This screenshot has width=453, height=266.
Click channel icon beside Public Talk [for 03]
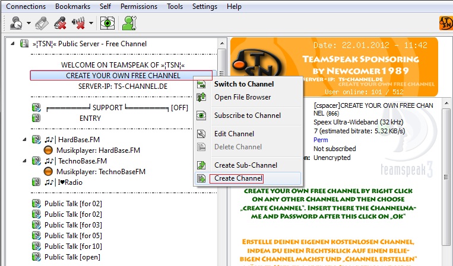pyautogui.click(x=36, y=225)
